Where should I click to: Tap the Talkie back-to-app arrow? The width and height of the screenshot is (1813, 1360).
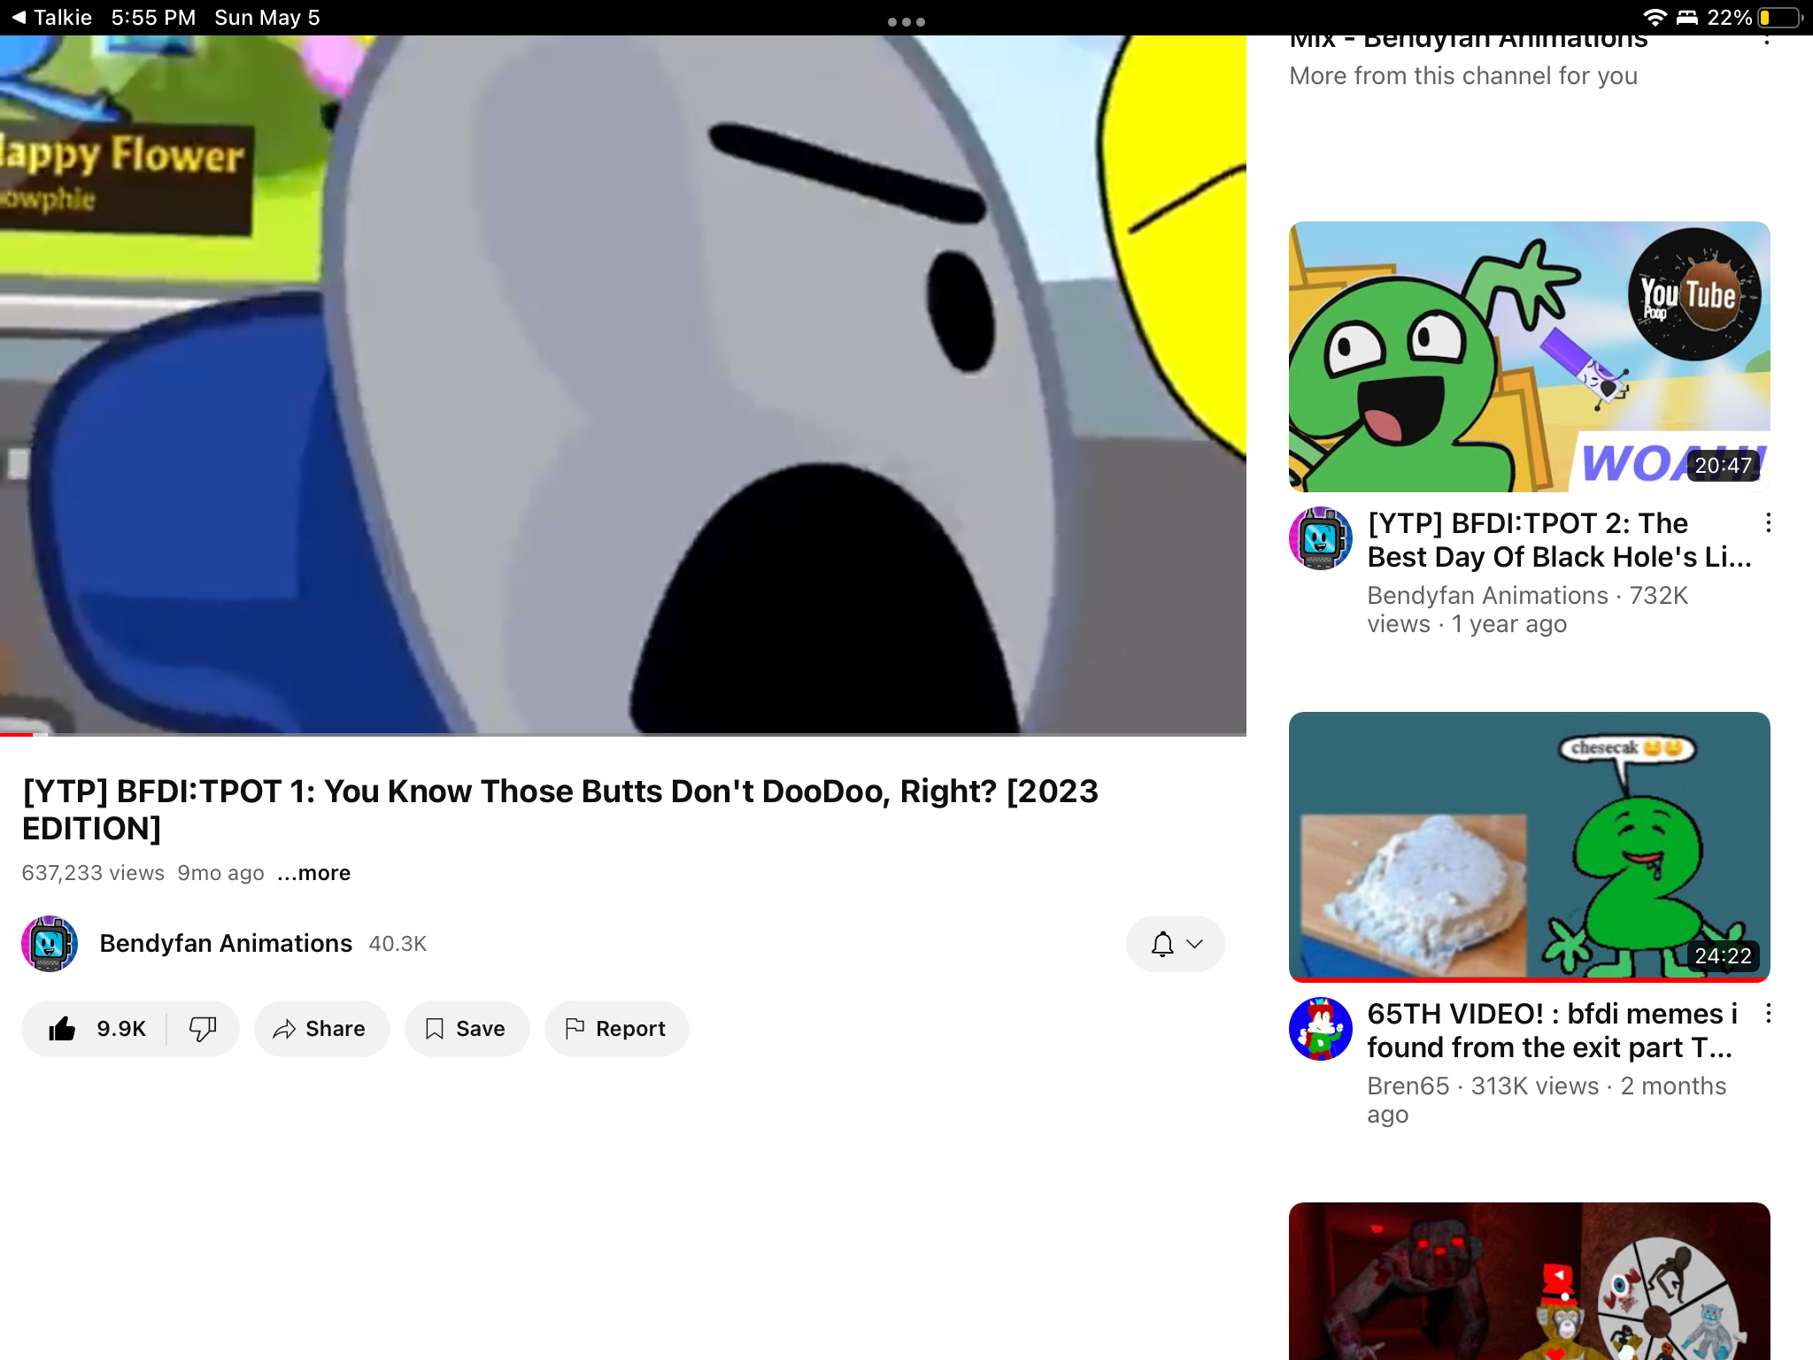pyautogui.click(x=19, y=18)
